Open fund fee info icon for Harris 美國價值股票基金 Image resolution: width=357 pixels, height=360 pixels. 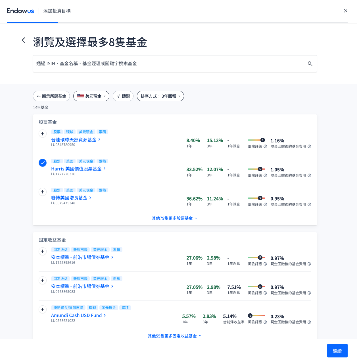tap(309, 176)
